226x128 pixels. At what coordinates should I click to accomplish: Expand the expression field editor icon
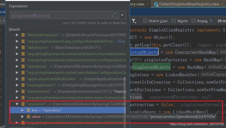114,15
